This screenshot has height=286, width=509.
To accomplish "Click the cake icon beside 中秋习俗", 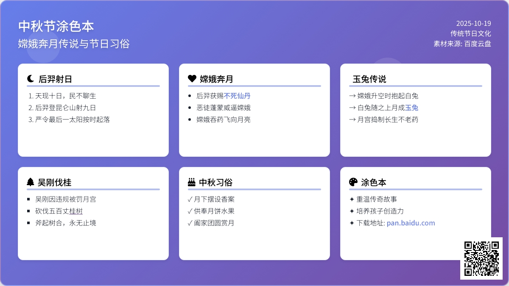I will pyautogui.click(x=192, y=182).
